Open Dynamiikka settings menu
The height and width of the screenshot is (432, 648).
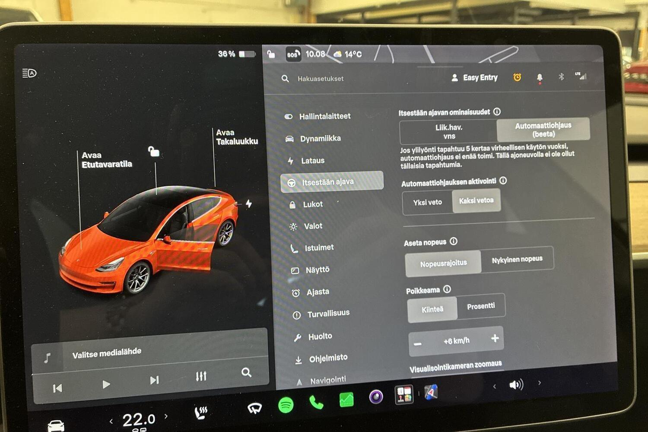(313, 139)
